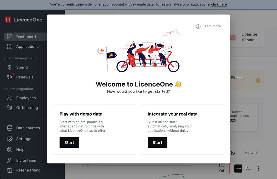Click the Learn more info link

(209, 26)
